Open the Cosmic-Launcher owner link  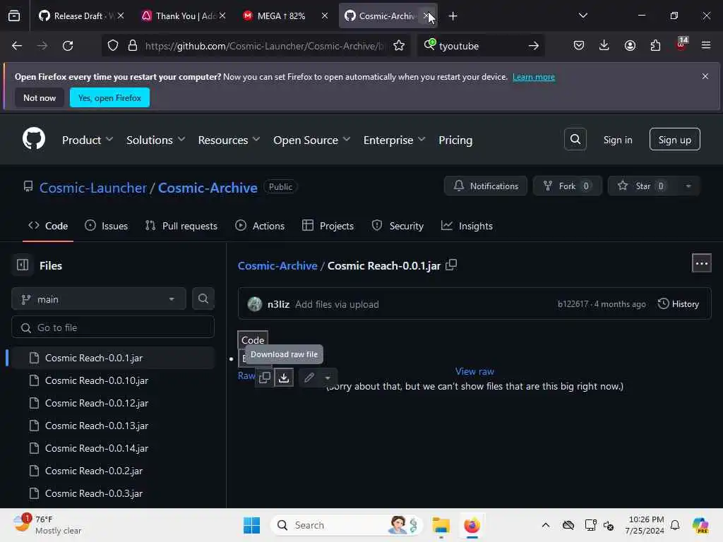pyautogui.click(x=92, y=188)
